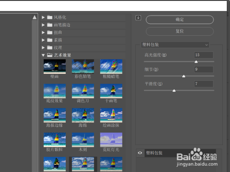Screen dimensions: 230x172
Task: Click the 艺术效果 folder label
Action: (63, 55)
